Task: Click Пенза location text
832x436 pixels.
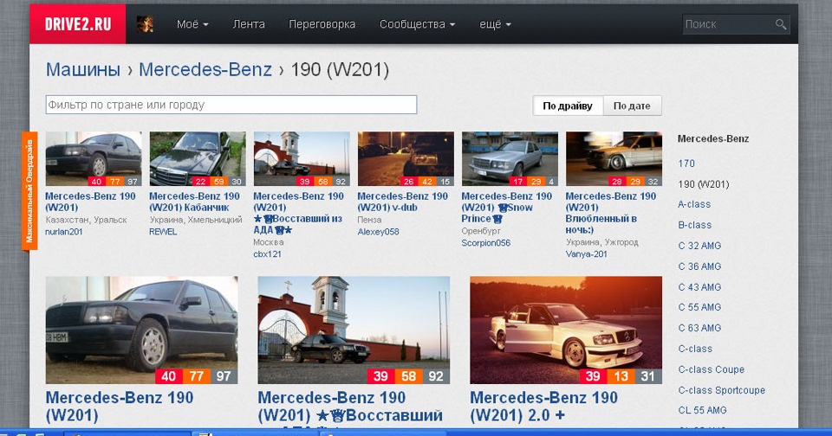Action: pyautogui.click(x=369, y=220)
